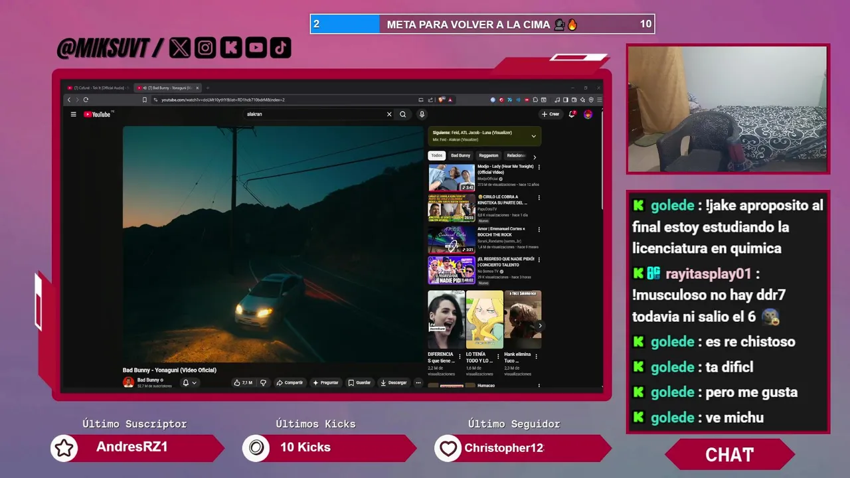Clear the 'alakran' search text with X
850x478 pixels.
[x=389, y=114]
